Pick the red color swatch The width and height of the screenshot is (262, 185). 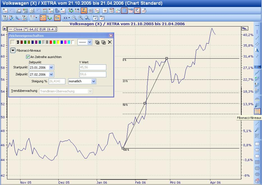point(51,42)
